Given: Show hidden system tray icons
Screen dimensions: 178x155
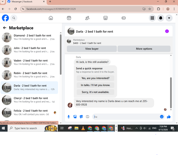Looking at the screenshot, I should pos(137,128).
